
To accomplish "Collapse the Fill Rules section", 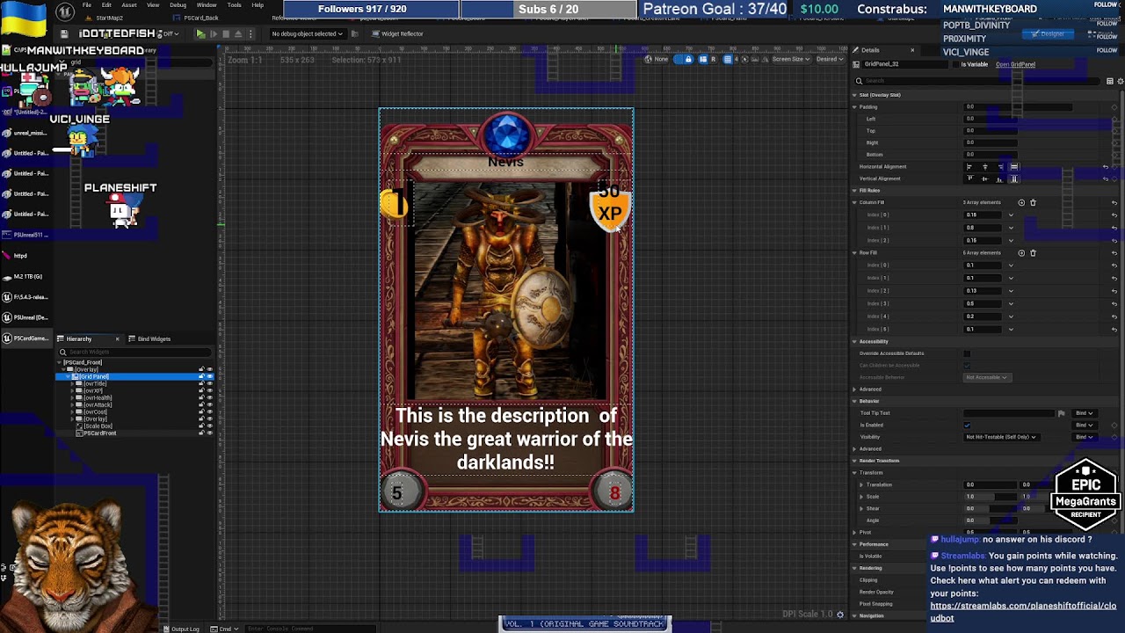I will 854,190.
